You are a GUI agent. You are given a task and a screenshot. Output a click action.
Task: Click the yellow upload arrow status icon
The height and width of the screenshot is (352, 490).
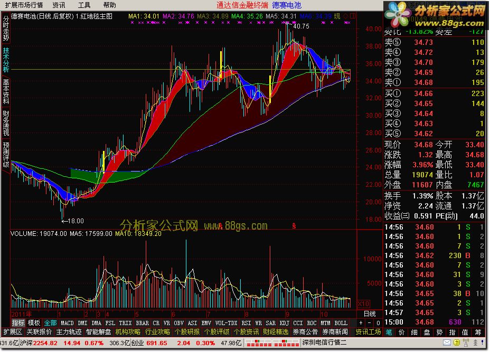tap(457, 343)
